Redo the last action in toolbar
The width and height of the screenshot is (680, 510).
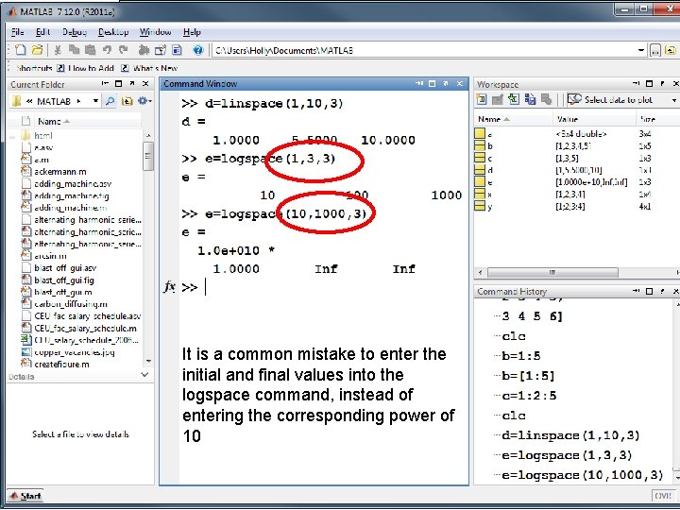click(x=124, y=50)
